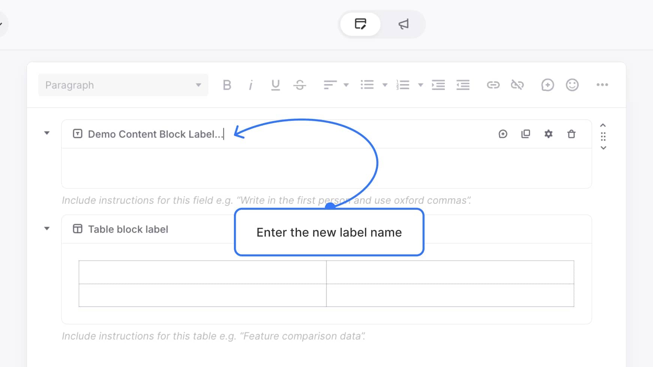
Task: Collapse the Demo Content Block
Action: click(47, 133)
